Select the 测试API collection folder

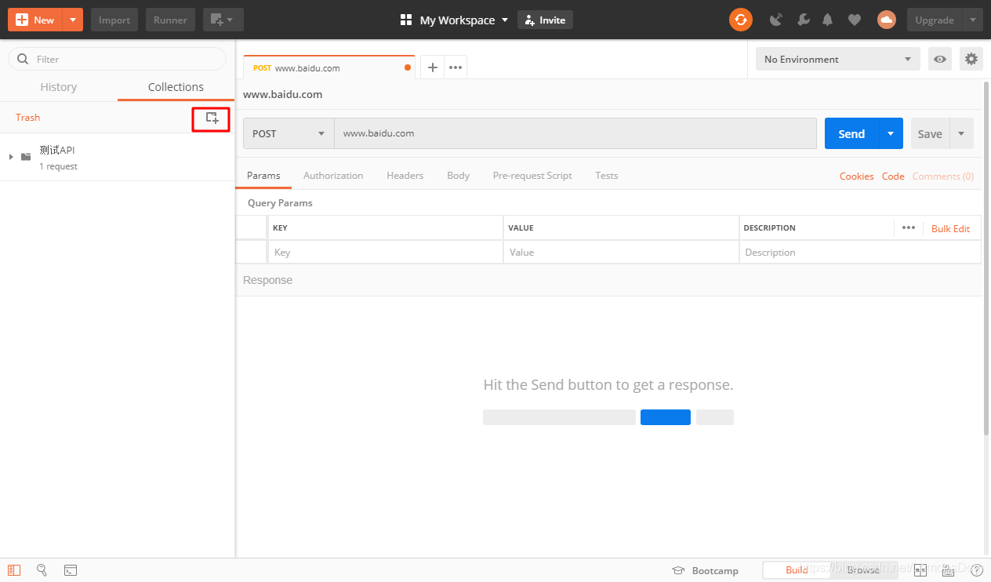point(118,157)
